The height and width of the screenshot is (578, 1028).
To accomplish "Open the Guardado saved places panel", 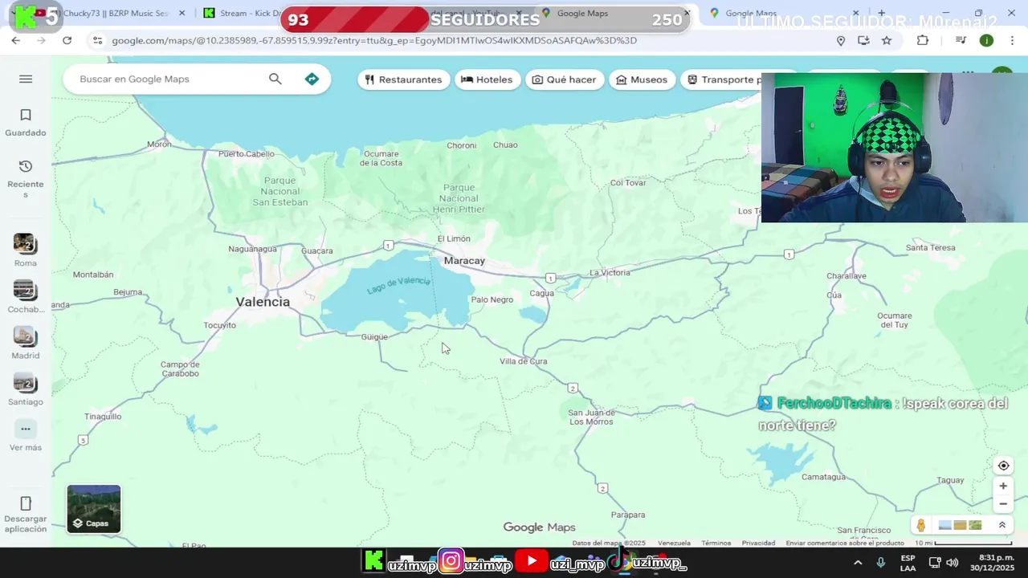I will click(26, 123).
